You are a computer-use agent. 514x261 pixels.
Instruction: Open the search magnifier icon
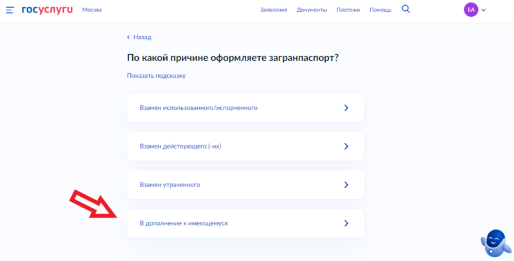tap(405, 10)
